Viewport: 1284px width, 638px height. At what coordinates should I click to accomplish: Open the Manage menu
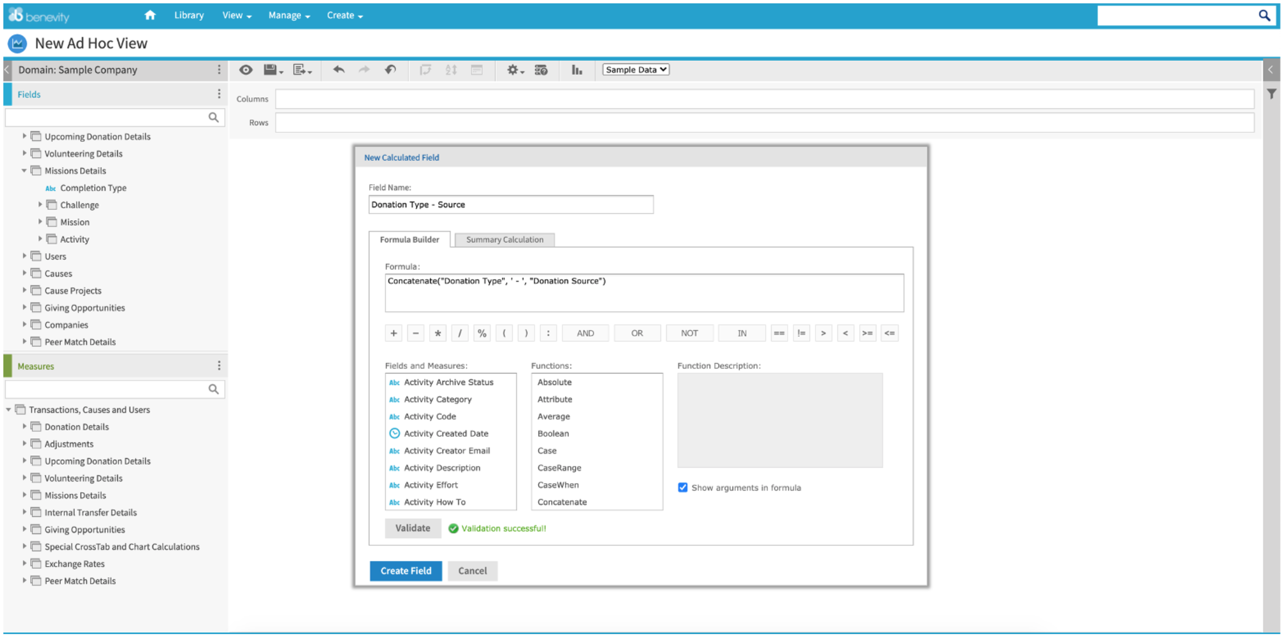289,15
